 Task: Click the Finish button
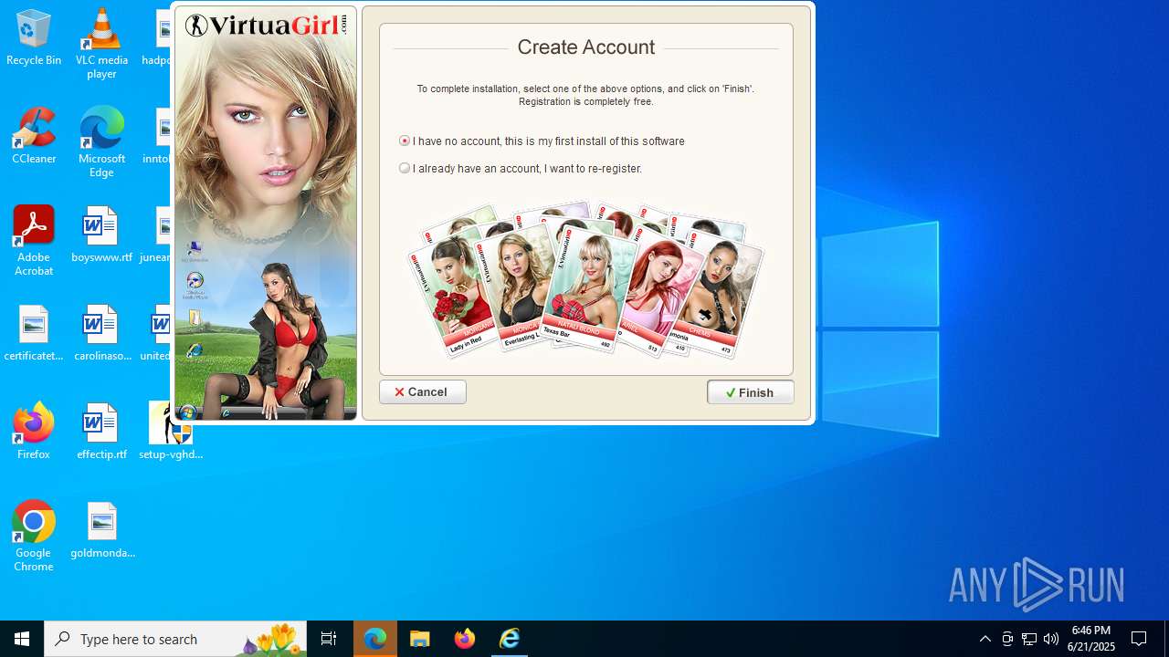(751, 392)
